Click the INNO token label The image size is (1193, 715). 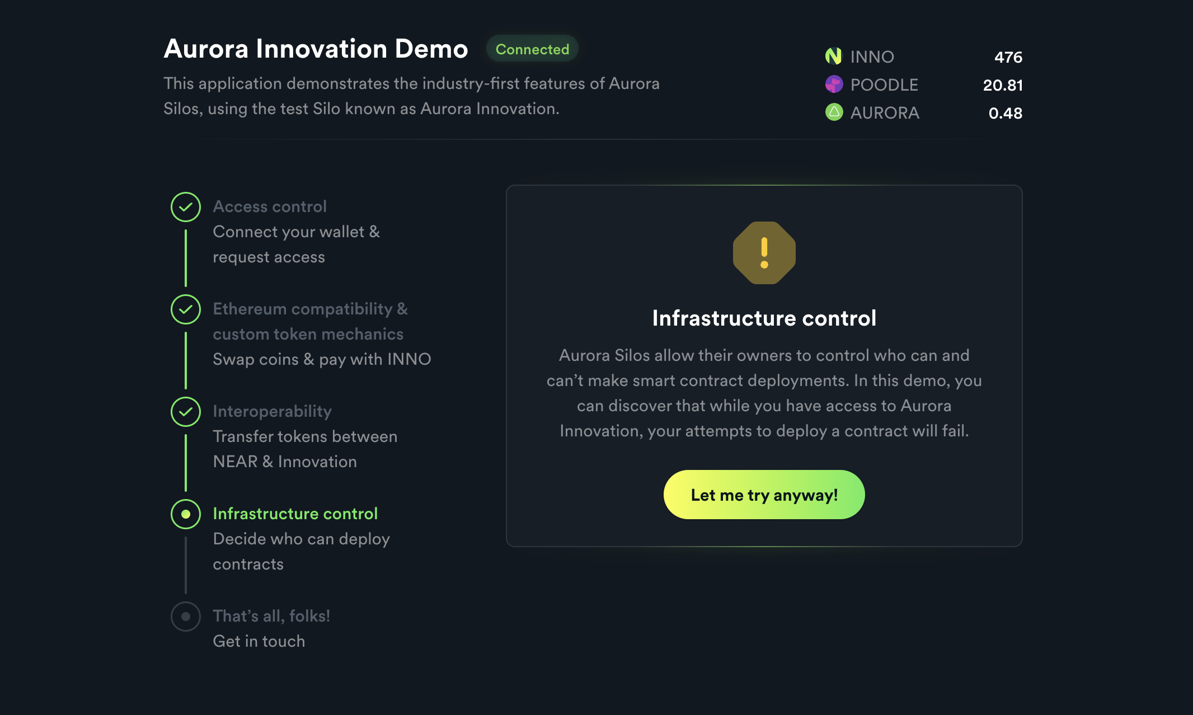click(872, 57)
